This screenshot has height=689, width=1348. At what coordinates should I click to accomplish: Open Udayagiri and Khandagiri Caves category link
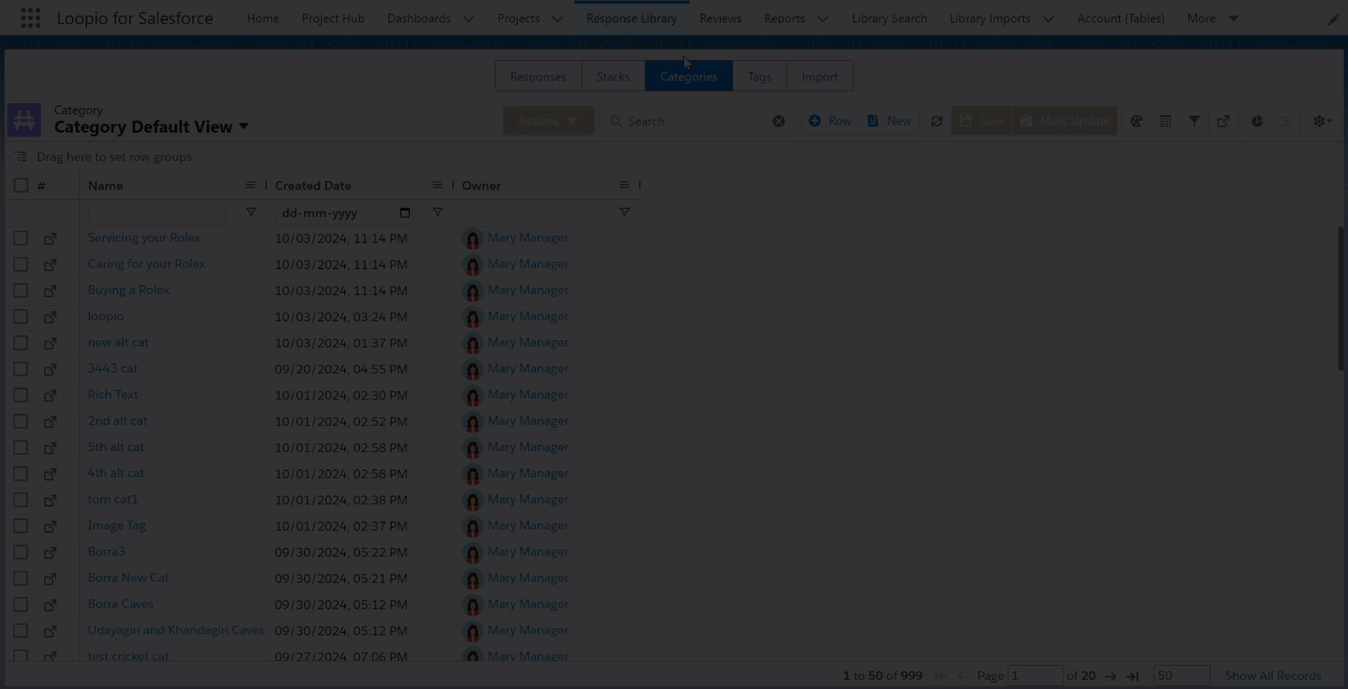click(x=176, y=630)
